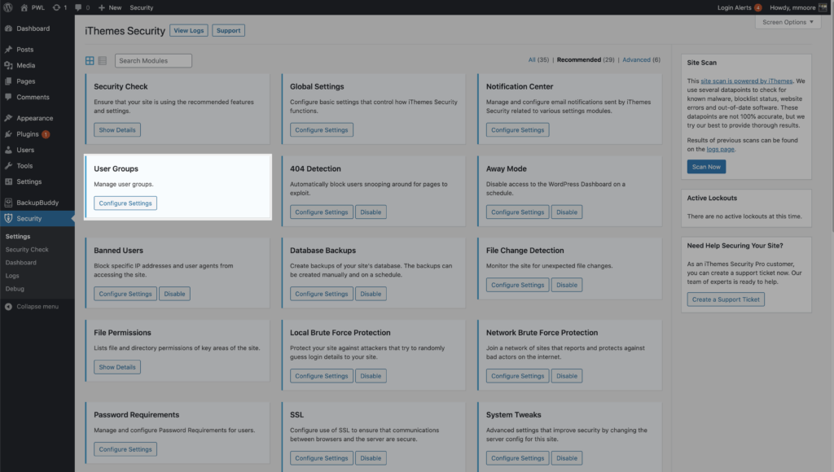The width and height of the screenshot is (834, 472).
Task: Click the user avatar in admin bar
Action: click(x=823, y=7)
